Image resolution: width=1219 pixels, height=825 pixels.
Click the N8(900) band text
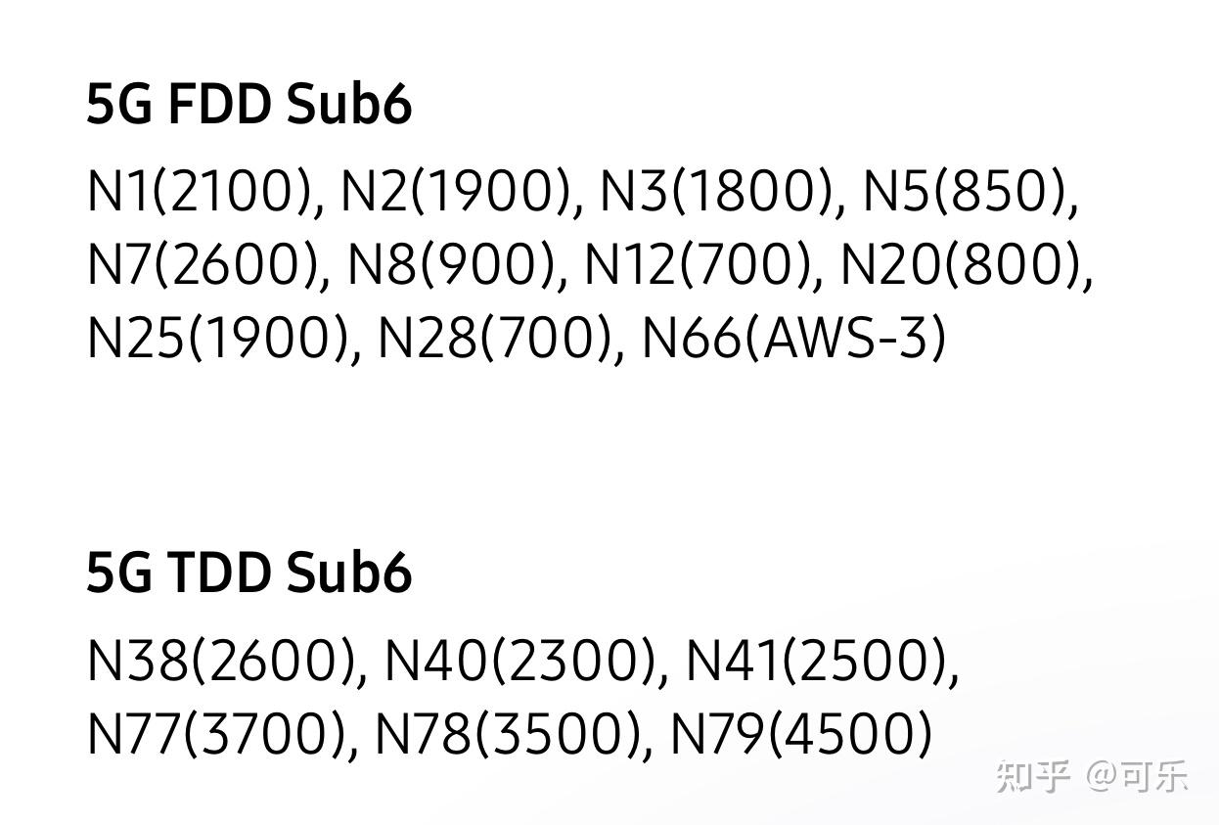451,263
